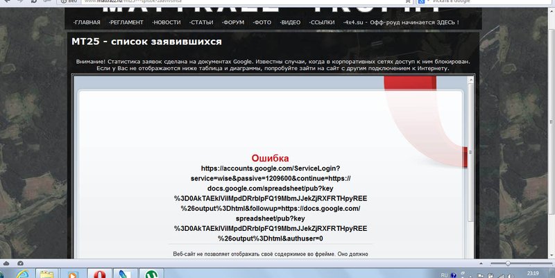Screen dimensions: 555x278
Task: Click the bookmark star in address bar
Action: click(x=408, y=1)
